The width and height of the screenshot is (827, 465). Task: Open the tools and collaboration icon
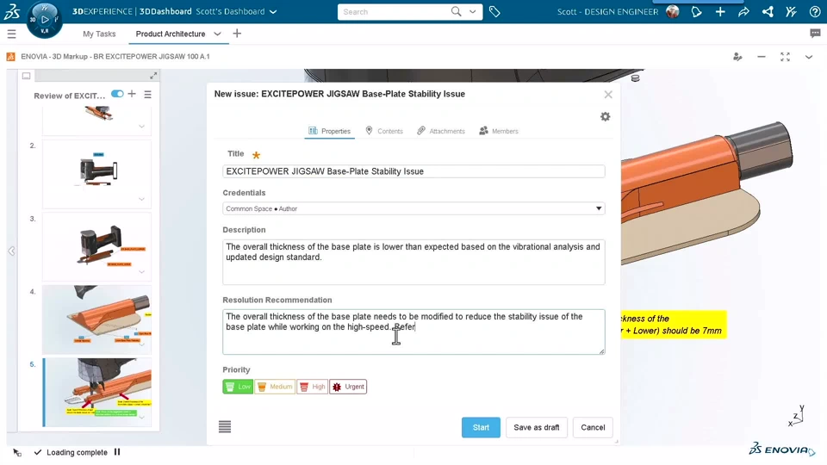point(791,11)
